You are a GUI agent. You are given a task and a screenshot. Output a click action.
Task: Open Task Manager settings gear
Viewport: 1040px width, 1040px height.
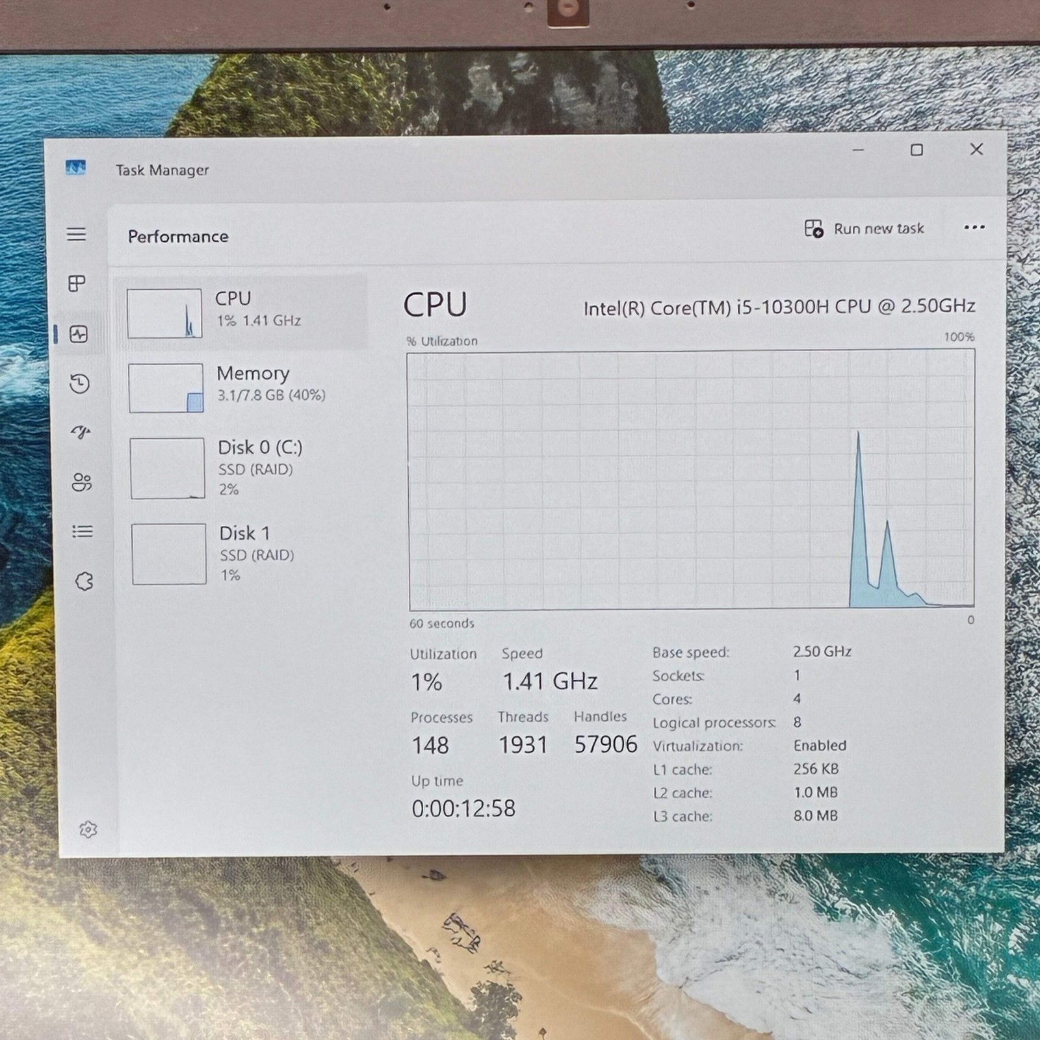(88, 829)
